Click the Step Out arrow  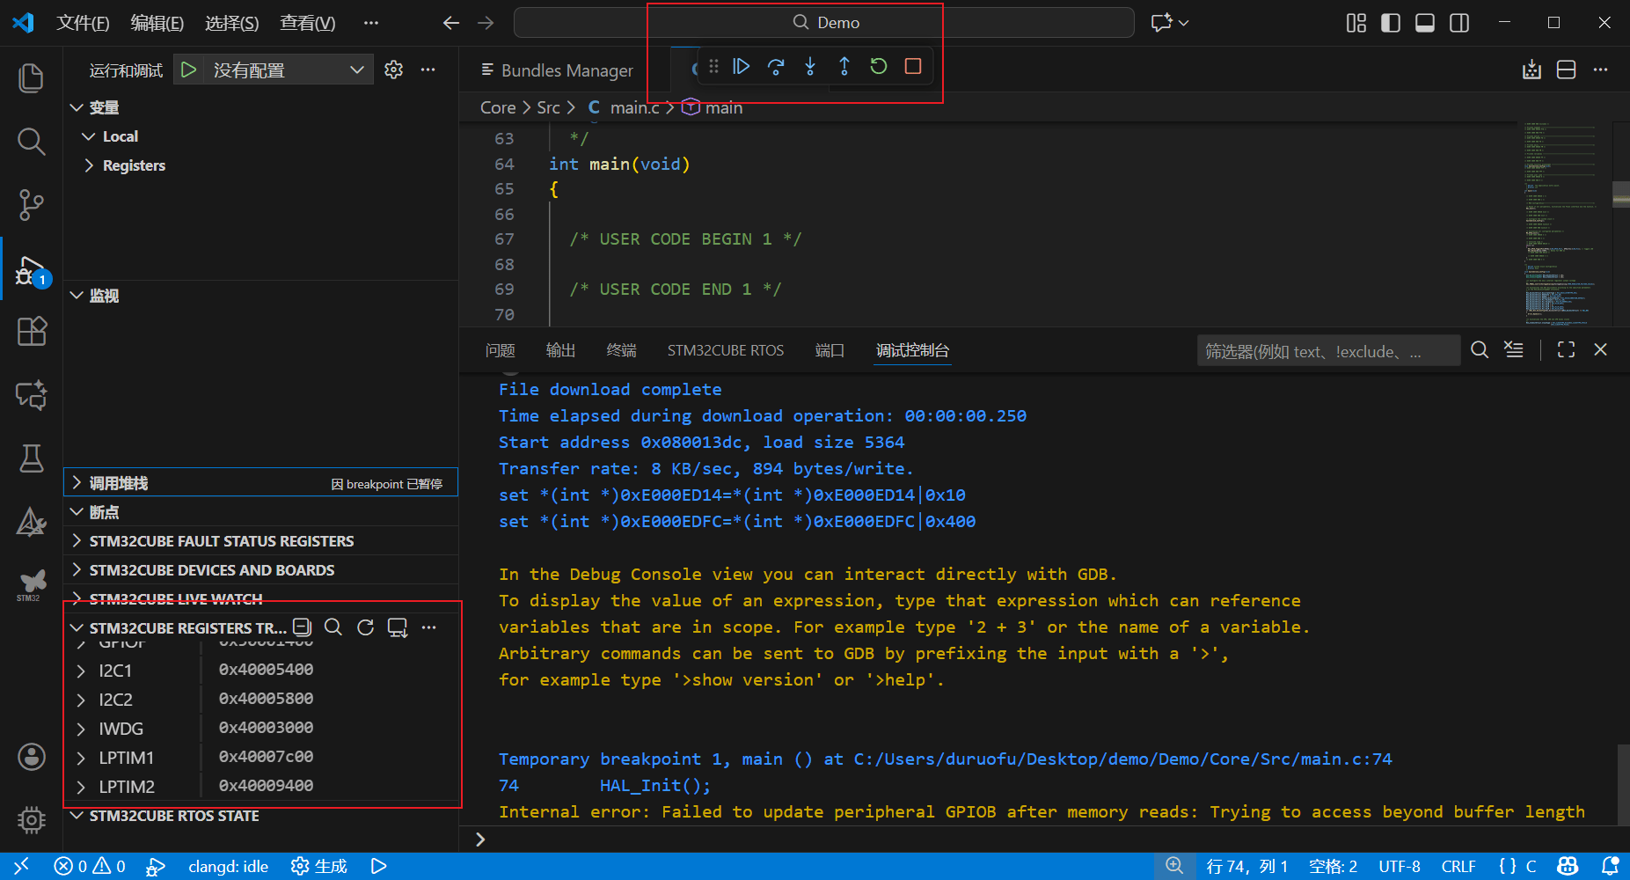pos(844,67)
